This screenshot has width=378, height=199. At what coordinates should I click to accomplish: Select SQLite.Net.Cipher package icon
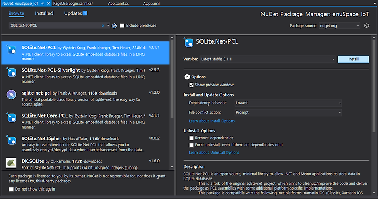click(x=12, y=140)
